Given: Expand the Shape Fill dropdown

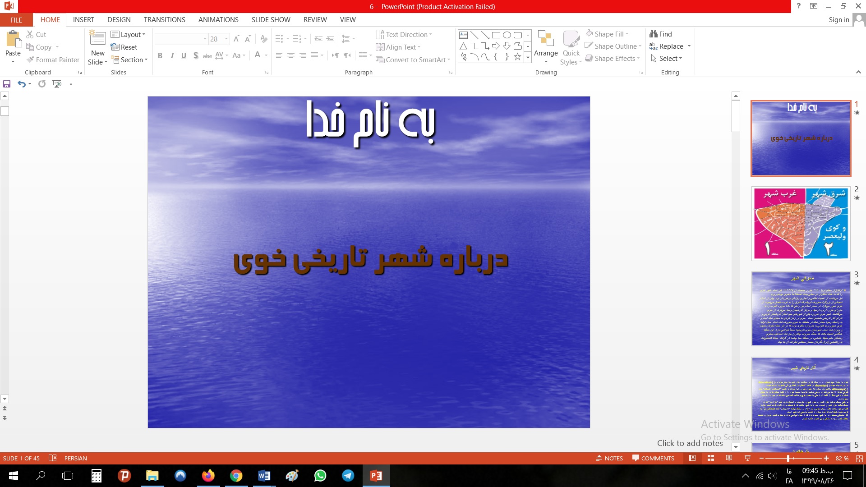Looking at the screenshot, I should click(627, 34).
